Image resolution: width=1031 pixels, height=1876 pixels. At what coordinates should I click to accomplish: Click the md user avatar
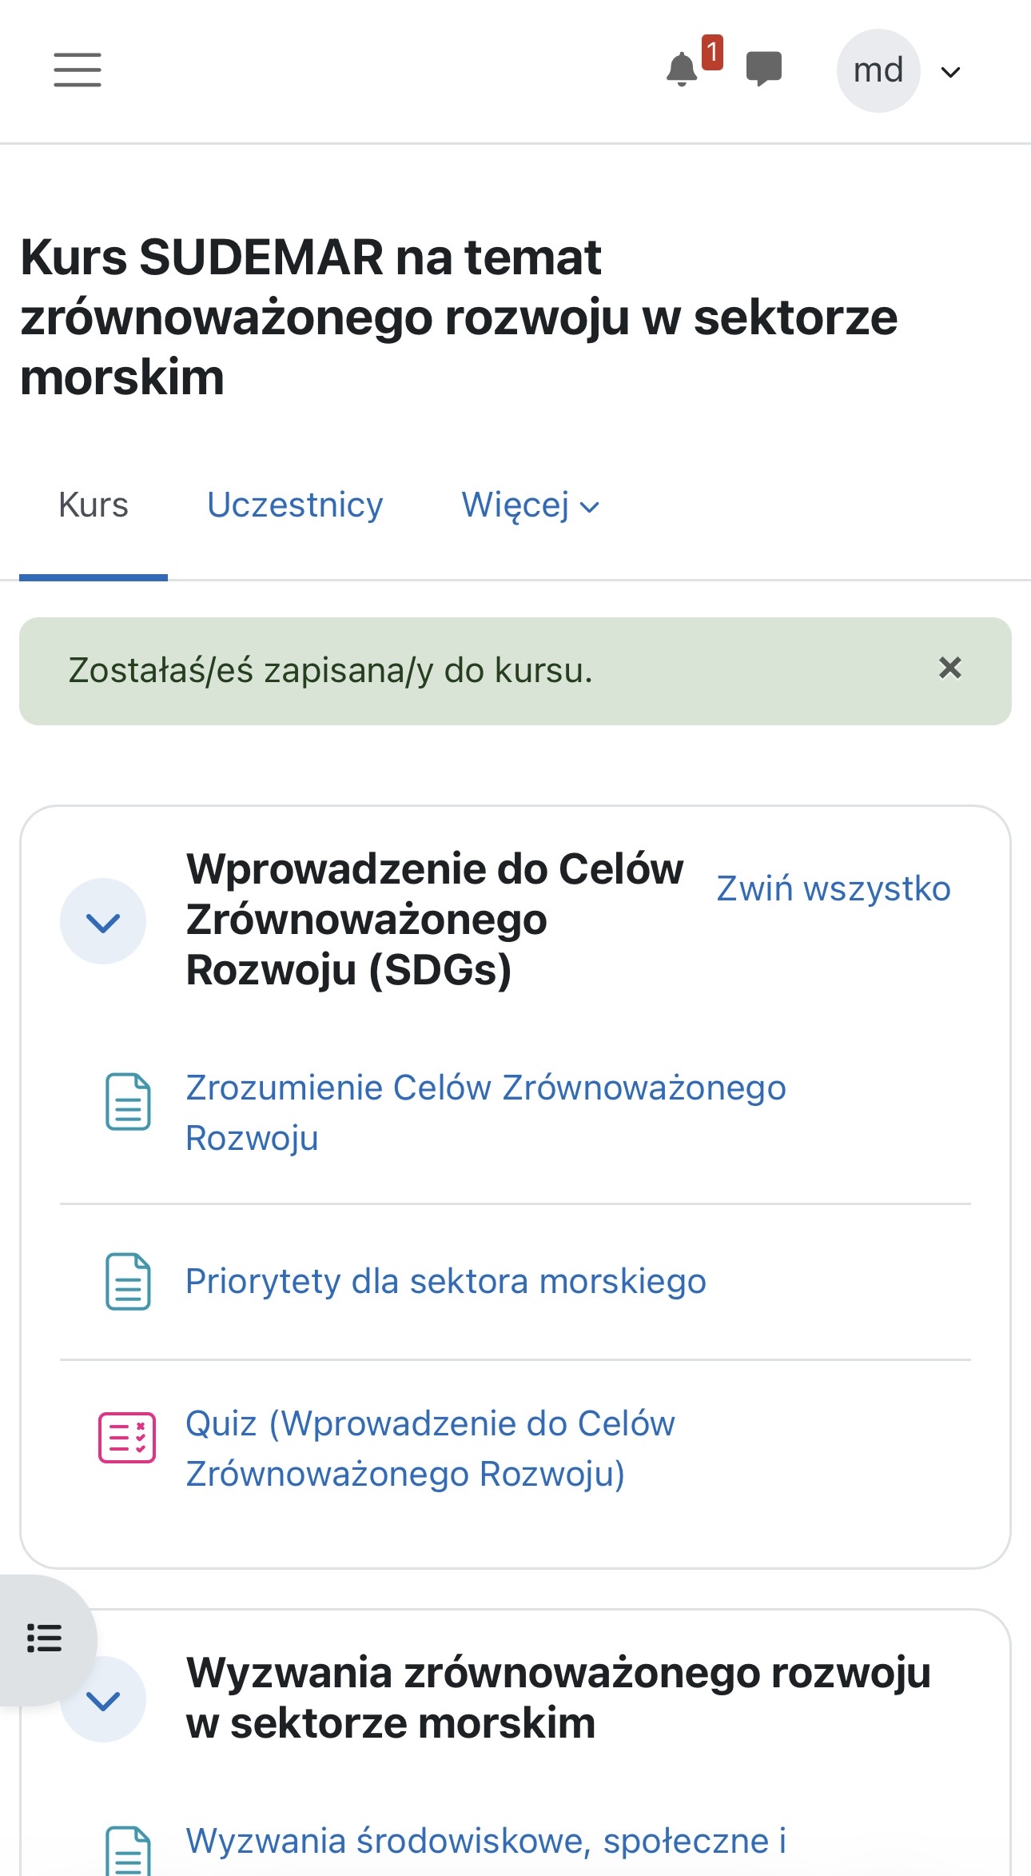[x=878, y=70]
